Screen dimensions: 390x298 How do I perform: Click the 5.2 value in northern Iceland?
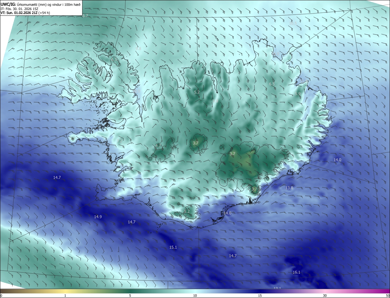pos(197,92)
